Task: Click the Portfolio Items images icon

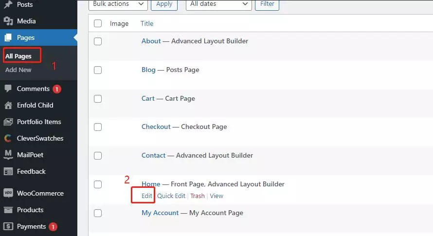Action: (x=8, y=122)
